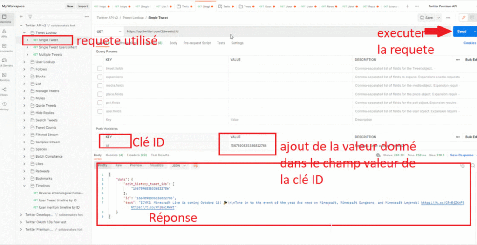The height and width of the screenshot is (245, 477).
Task: Click the pencil edit mode icon
Action: click(x=463, y=18)
